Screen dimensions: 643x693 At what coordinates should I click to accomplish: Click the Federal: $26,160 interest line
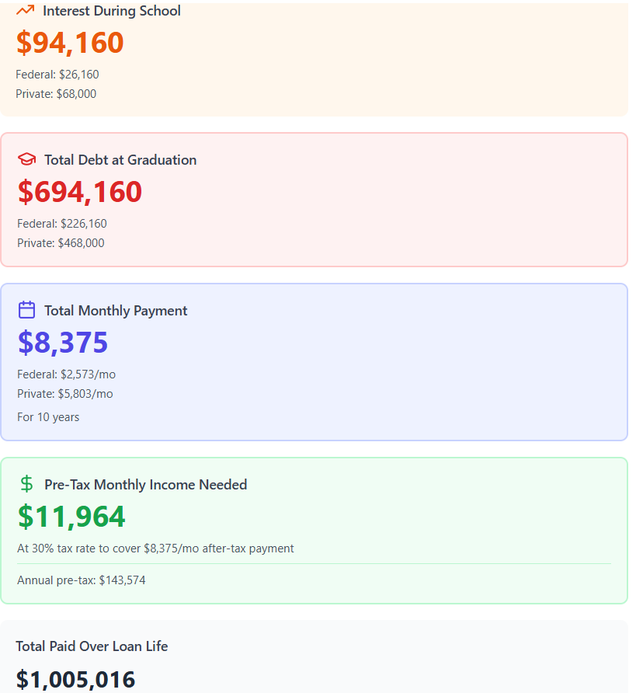(x=57, y=75)
